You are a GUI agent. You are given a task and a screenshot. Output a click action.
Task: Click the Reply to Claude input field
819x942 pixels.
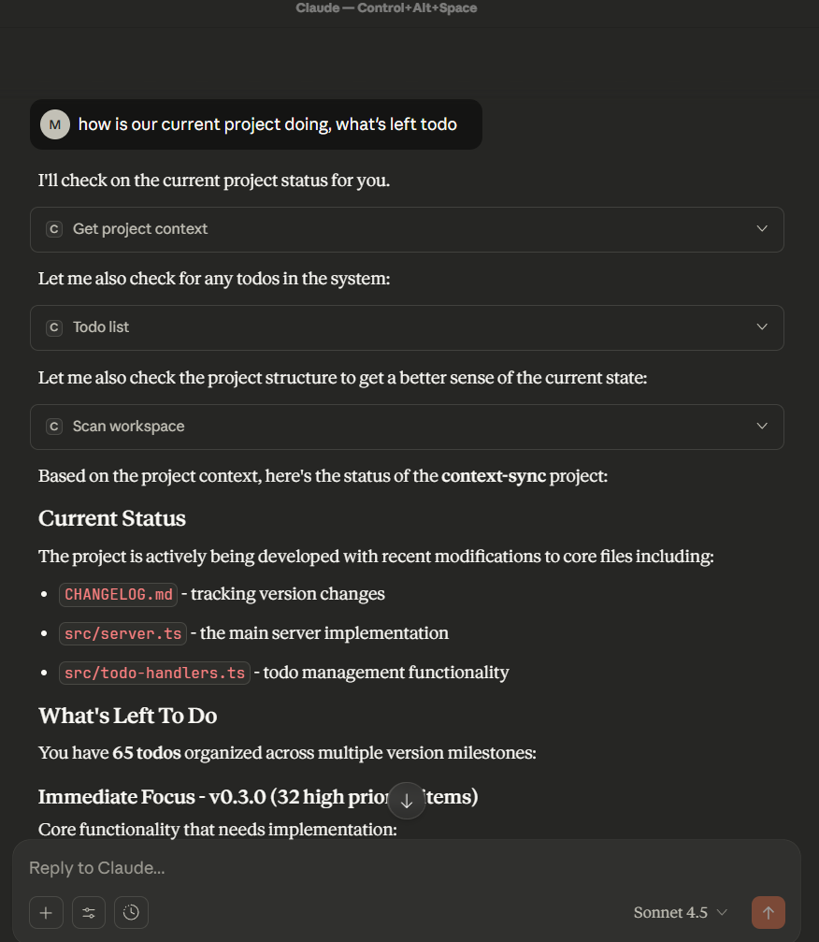click(x=280, y=868)
